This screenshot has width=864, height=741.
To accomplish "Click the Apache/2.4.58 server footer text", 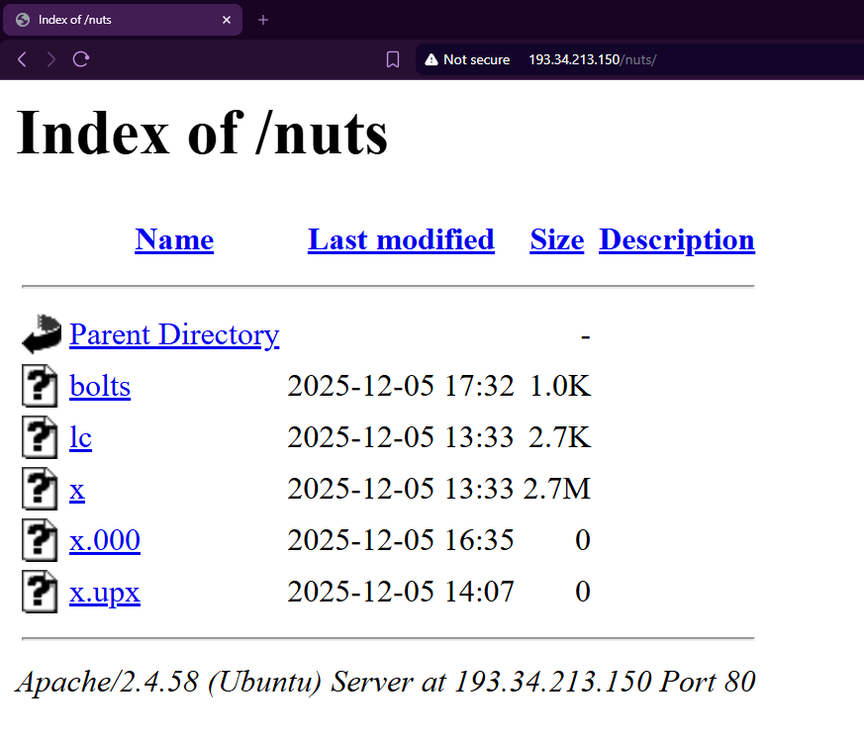I will (386, 682).
